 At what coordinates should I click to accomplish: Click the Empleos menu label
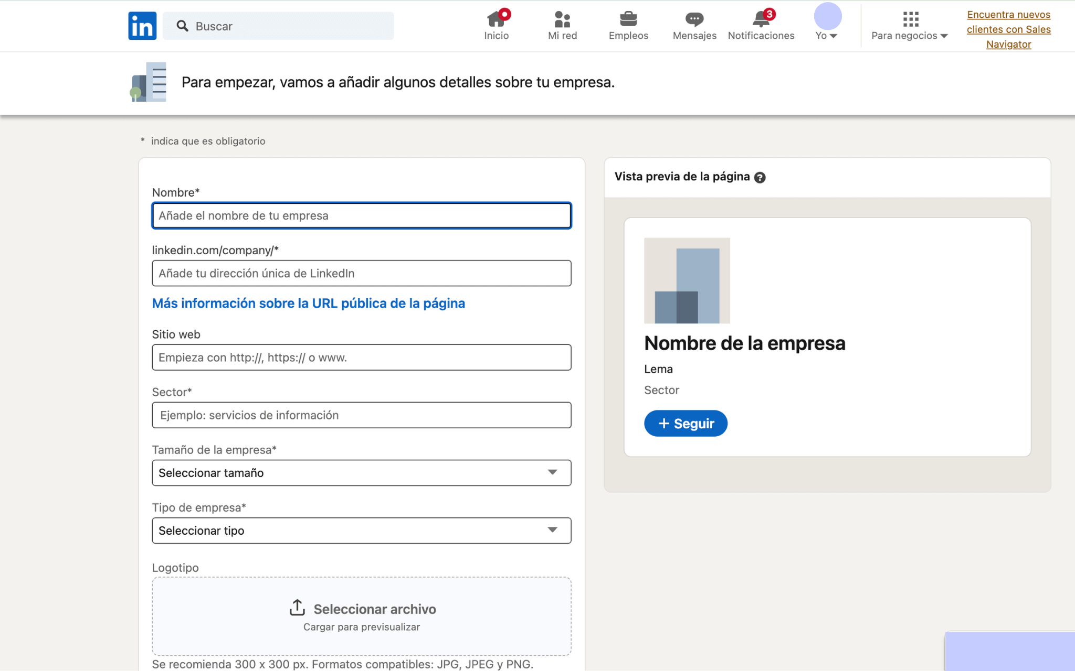(628, 36)
